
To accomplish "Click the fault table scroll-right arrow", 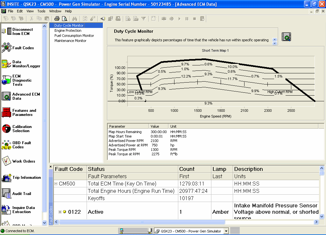I will (x=316, y=222).
